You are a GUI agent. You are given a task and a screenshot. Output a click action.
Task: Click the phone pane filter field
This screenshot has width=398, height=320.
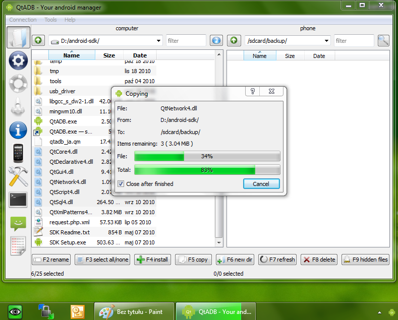(354, 41)
